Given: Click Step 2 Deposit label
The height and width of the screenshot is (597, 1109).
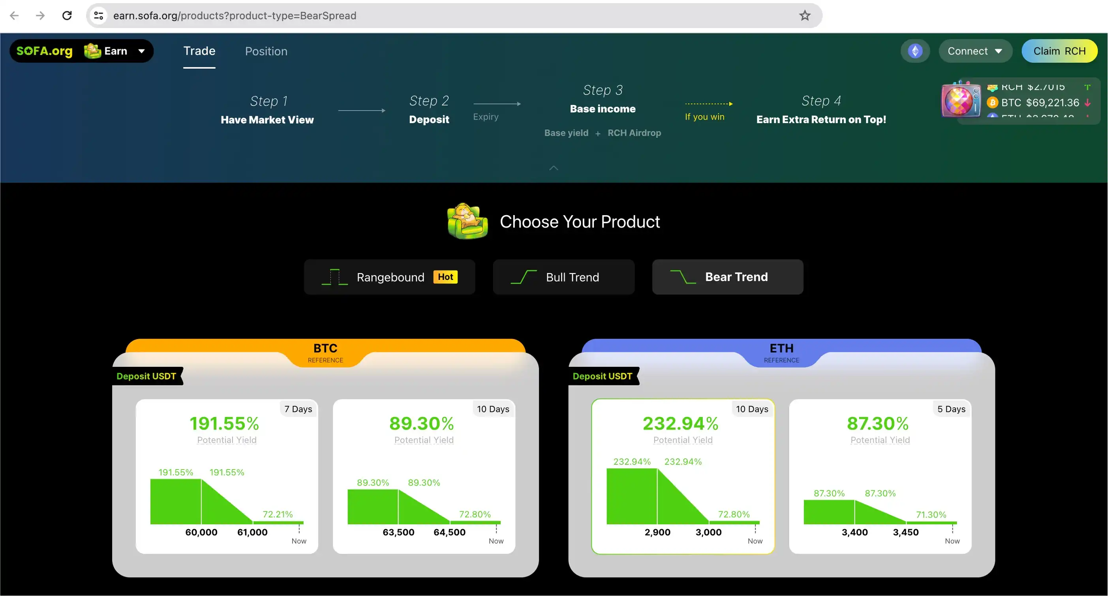Looking at the screenshot, I should (429, 110).
